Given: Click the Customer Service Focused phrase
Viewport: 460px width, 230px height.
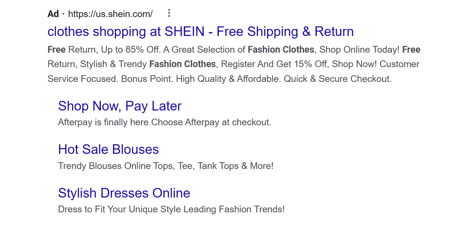Looking at the screenshot, I should 233,71.
